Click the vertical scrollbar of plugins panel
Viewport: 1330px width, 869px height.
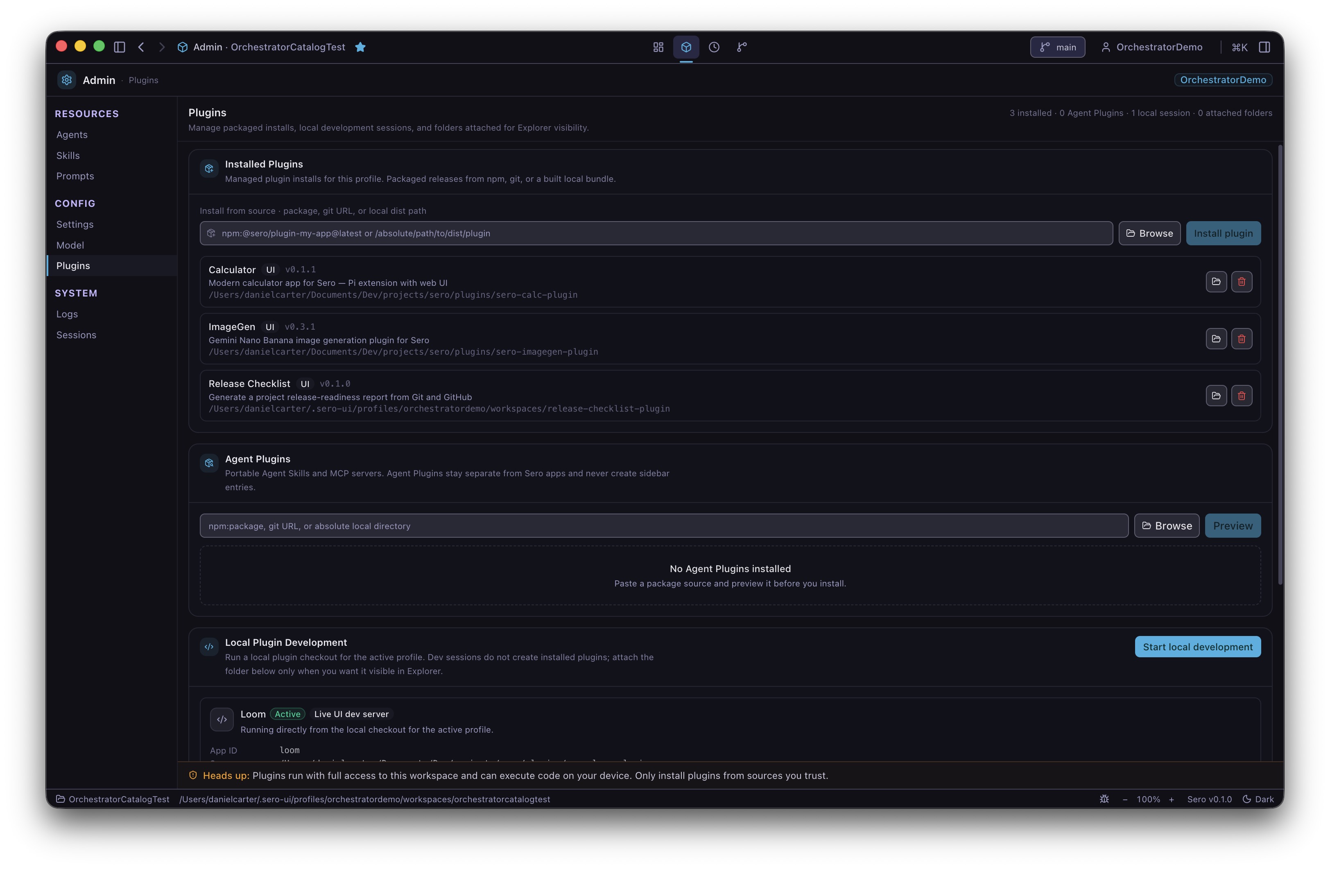point(1280,364)
